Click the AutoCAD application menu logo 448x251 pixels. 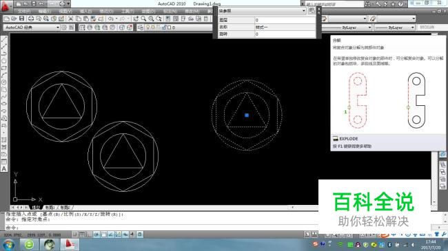pos(6,6)
